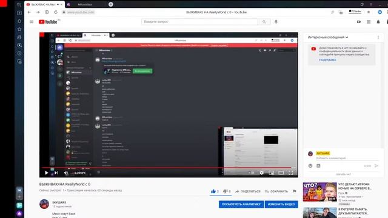Focus the YouTube search box
The height and width of the screenshot is (218, 388).
coord(199,22)
